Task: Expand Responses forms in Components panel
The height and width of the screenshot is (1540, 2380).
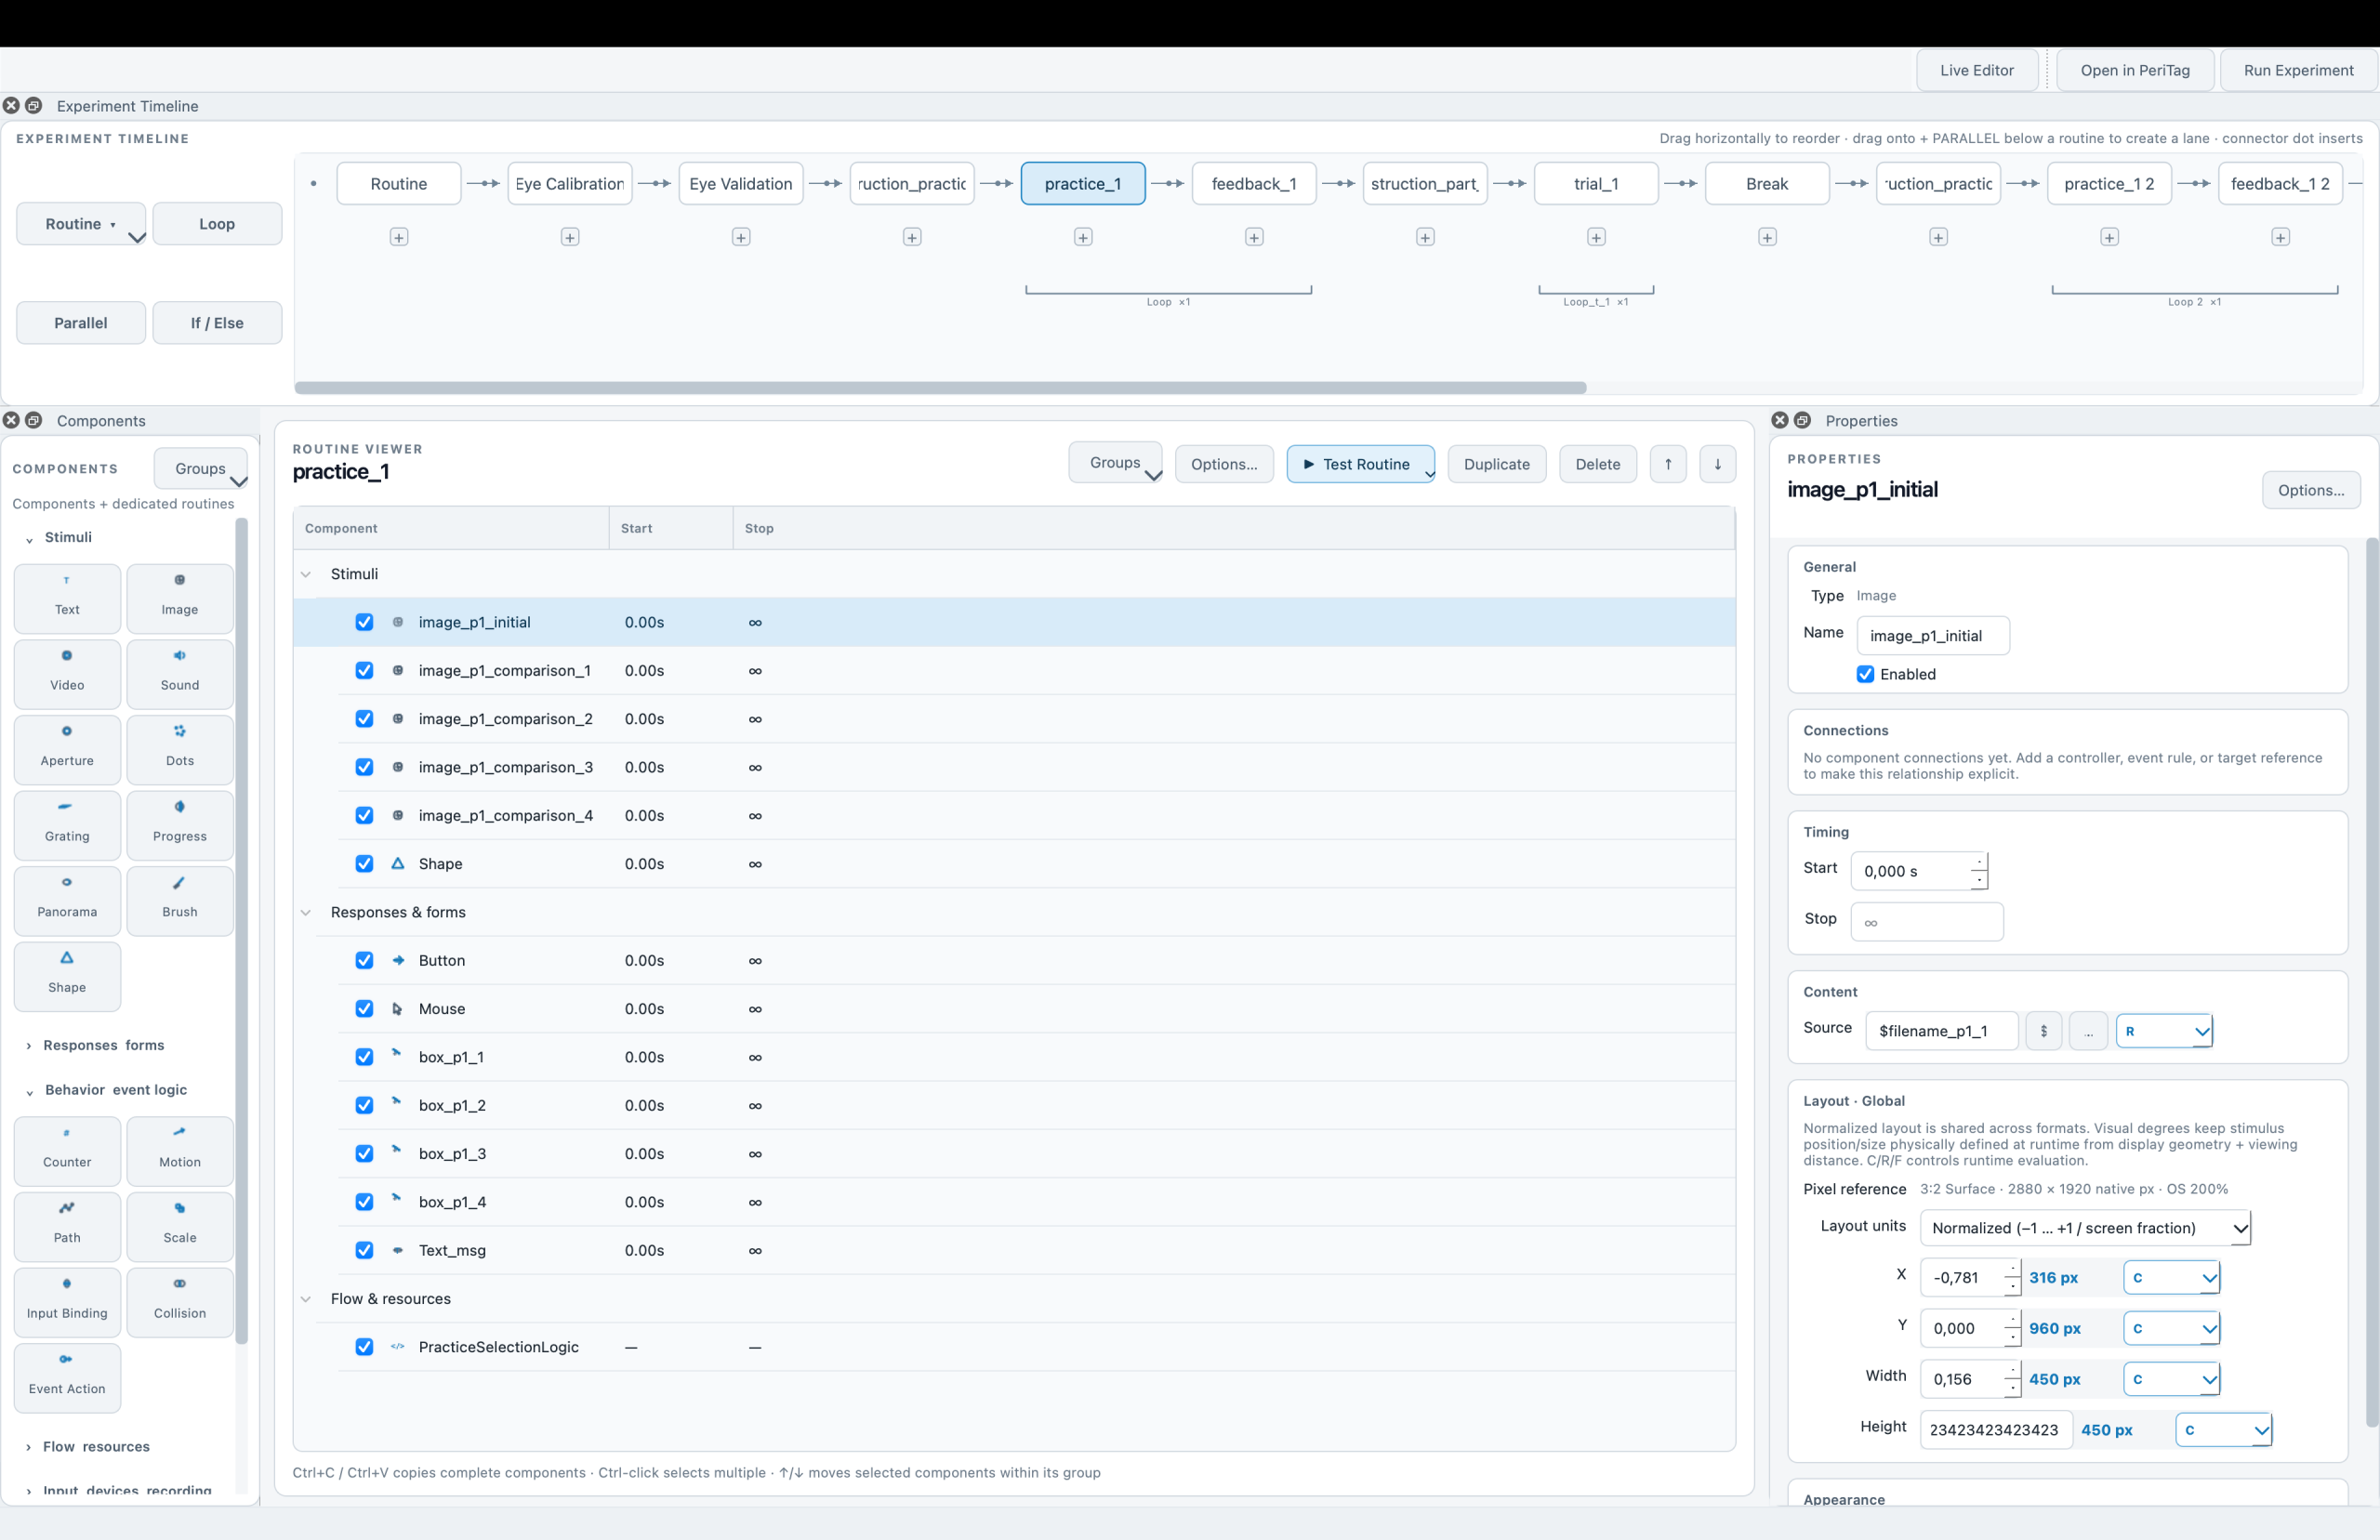Action: [29, 1046]
